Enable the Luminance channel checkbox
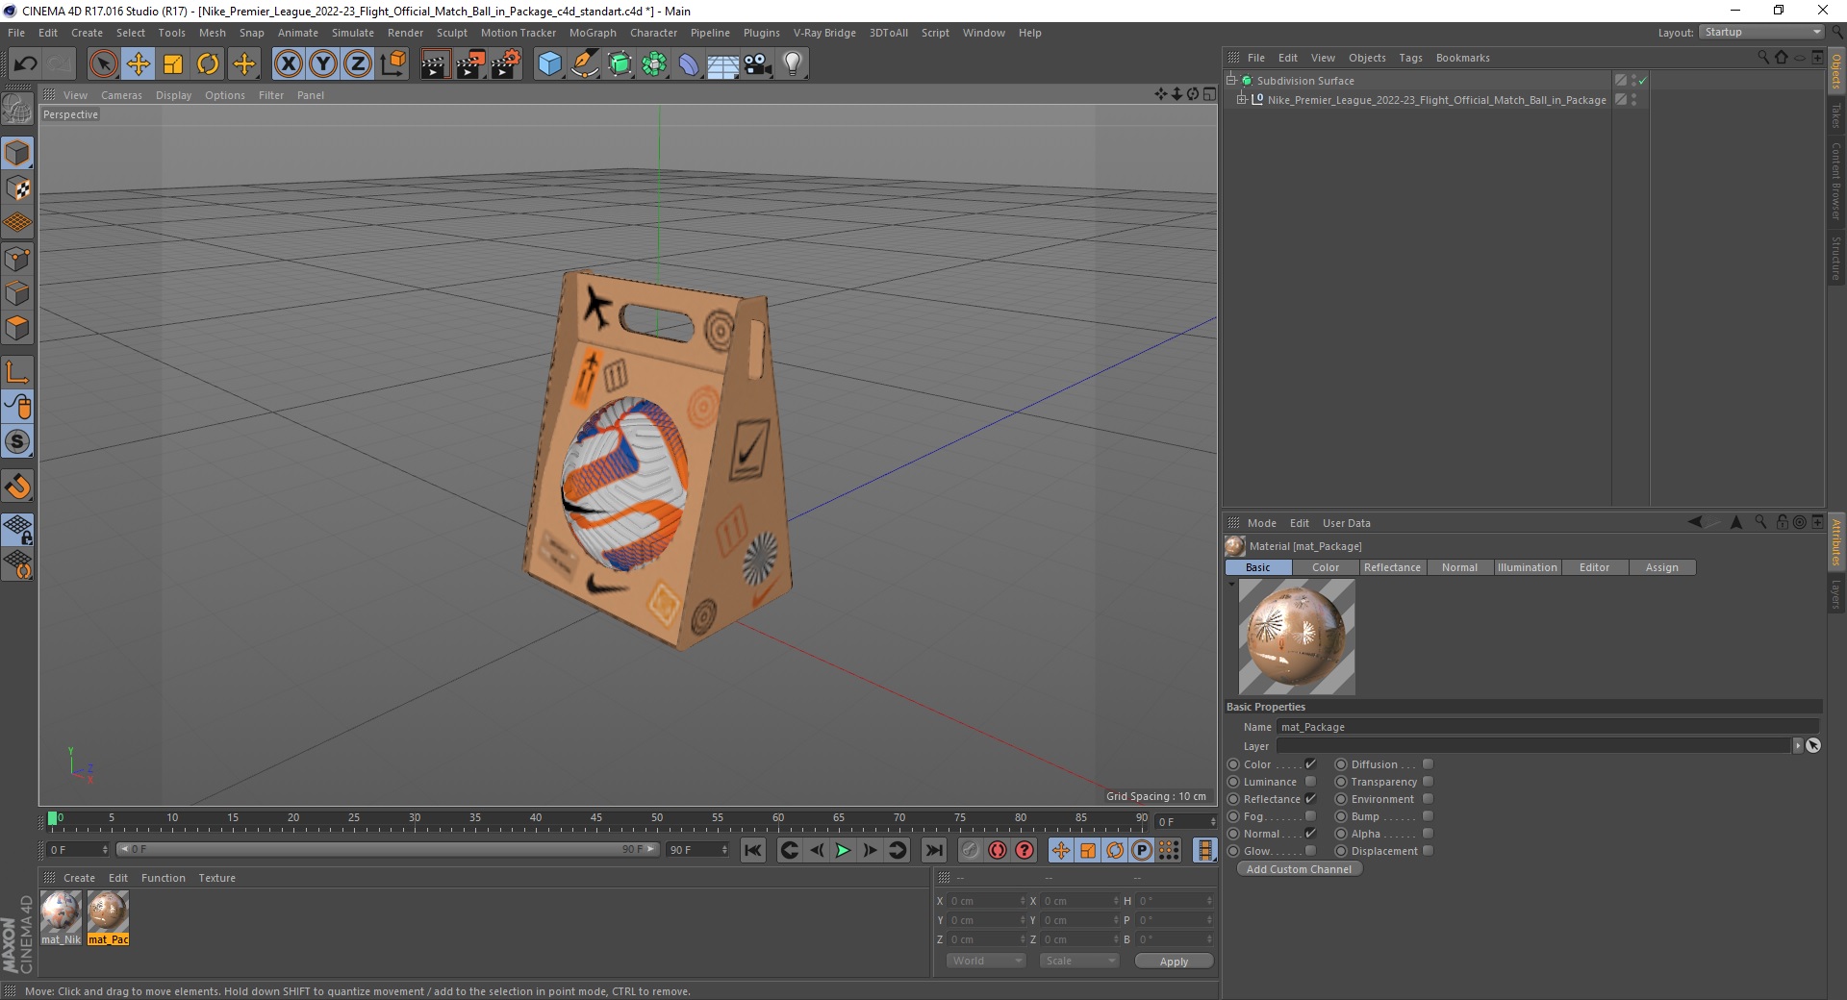Image resolution: width=1847 pixels, height=1000 pixels. click(x=1310, y=782)
